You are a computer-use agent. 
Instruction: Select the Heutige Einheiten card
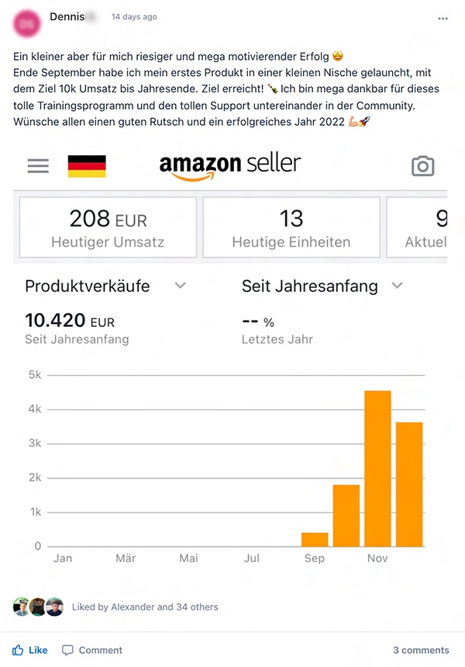(291, 228)
